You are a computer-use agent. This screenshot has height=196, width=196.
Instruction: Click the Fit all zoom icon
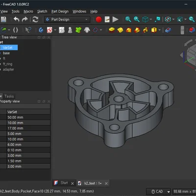(x=128, y=19)
